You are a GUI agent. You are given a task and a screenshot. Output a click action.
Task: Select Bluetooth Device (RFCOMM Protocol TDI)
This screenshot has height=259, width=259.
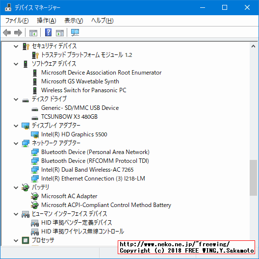[95, 161]
